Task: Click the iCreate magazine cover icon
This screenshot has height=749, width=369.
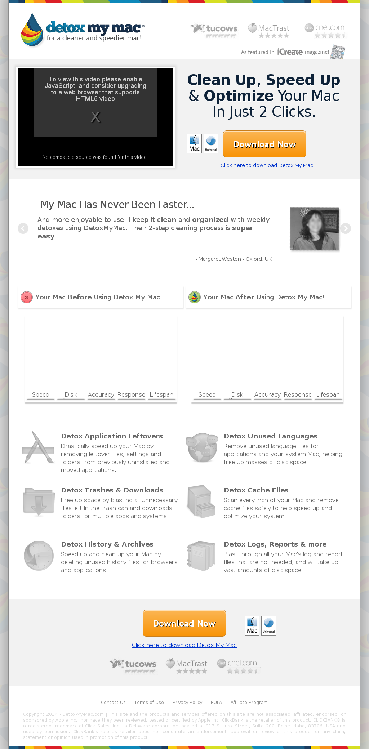Action: click(x=338, y=52)
